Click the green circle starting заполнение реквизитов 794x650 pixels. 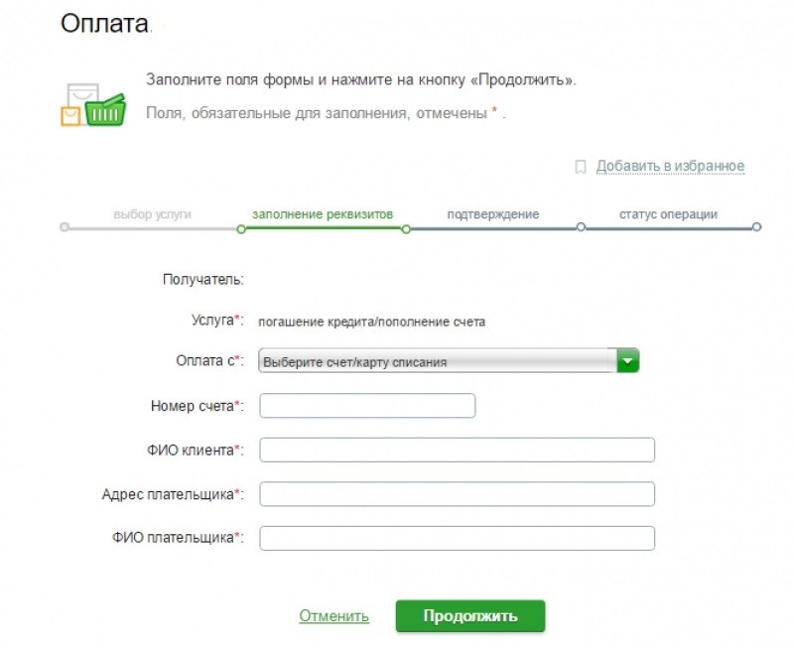coord(241,229)
